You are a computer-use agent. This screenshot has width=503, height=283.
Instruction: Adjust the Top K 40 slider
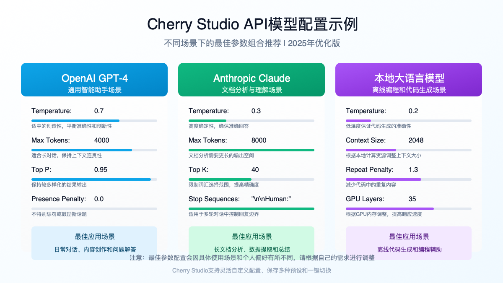click(x=251, y=179)
